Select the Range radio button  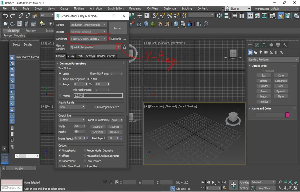pos(60,84)
